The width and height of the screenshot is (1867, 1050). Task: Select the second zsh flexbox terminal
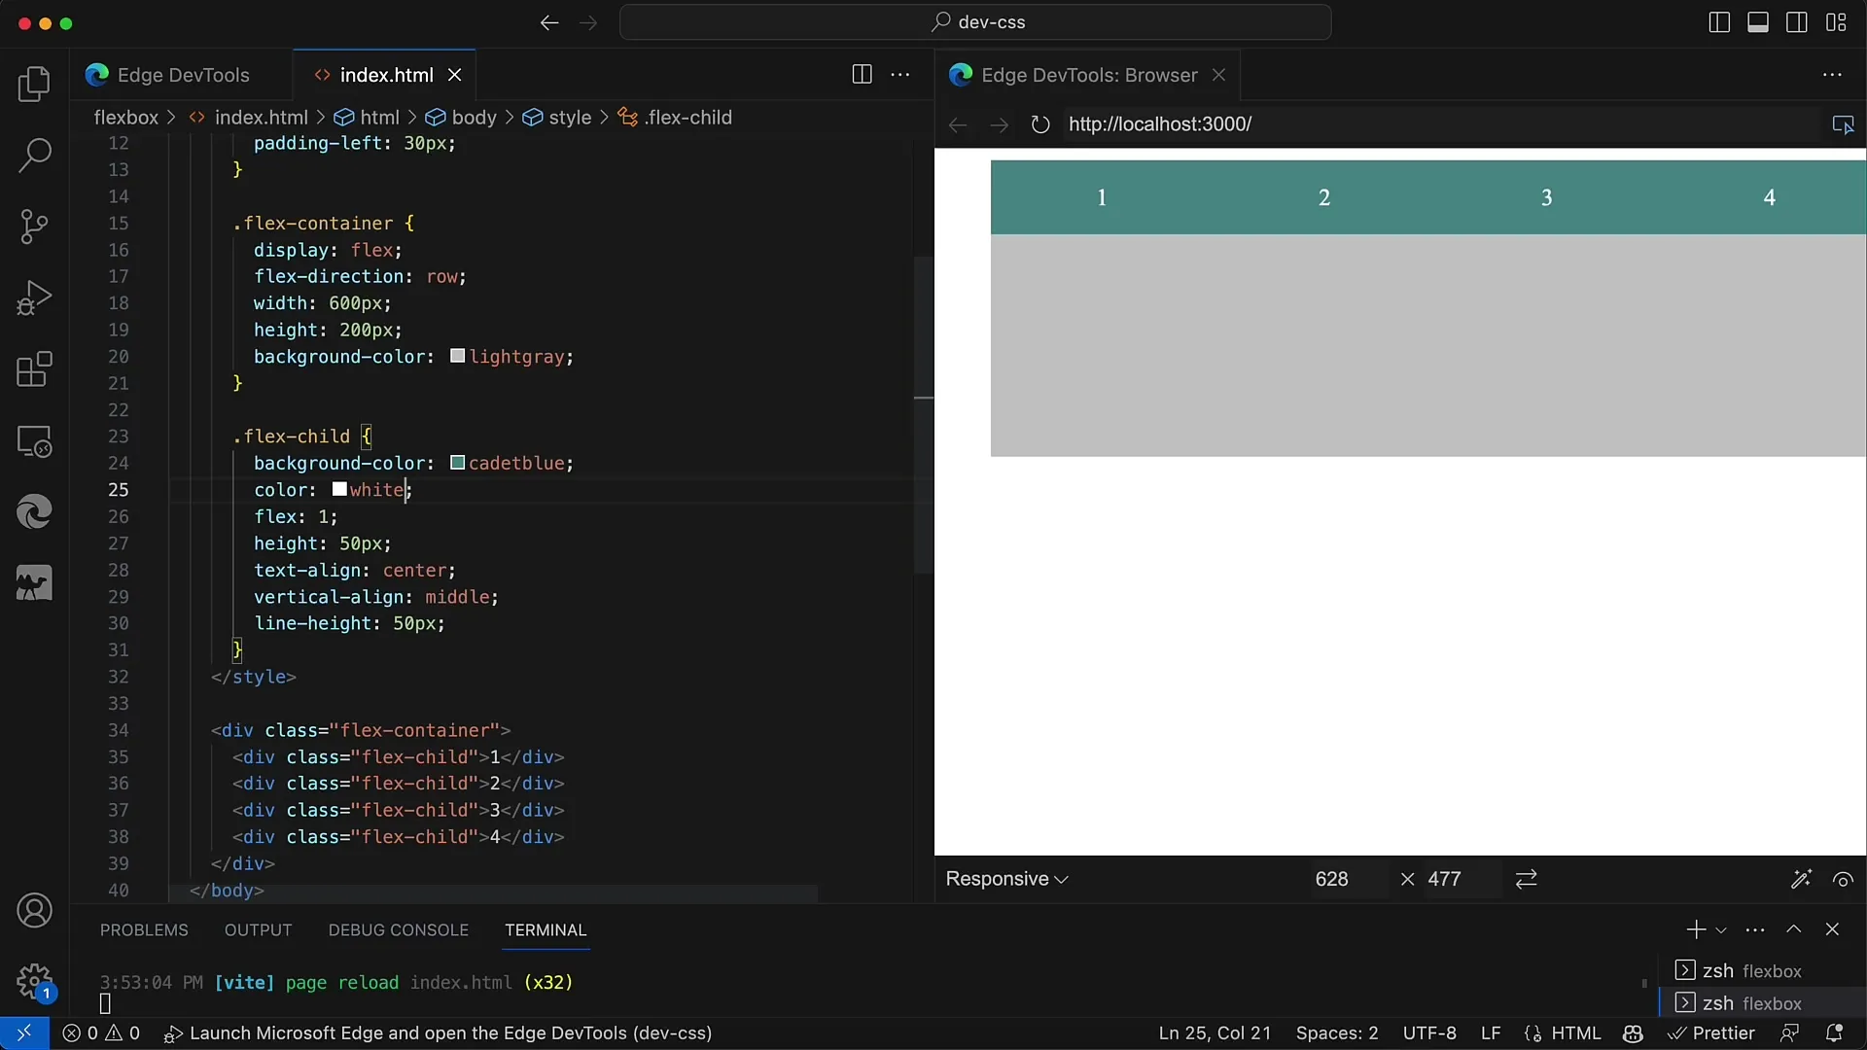[x=1762, y=1003]
